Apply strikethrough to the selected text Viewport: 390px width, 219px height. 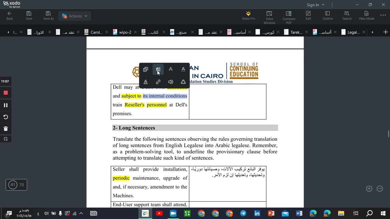pos(171,69)
